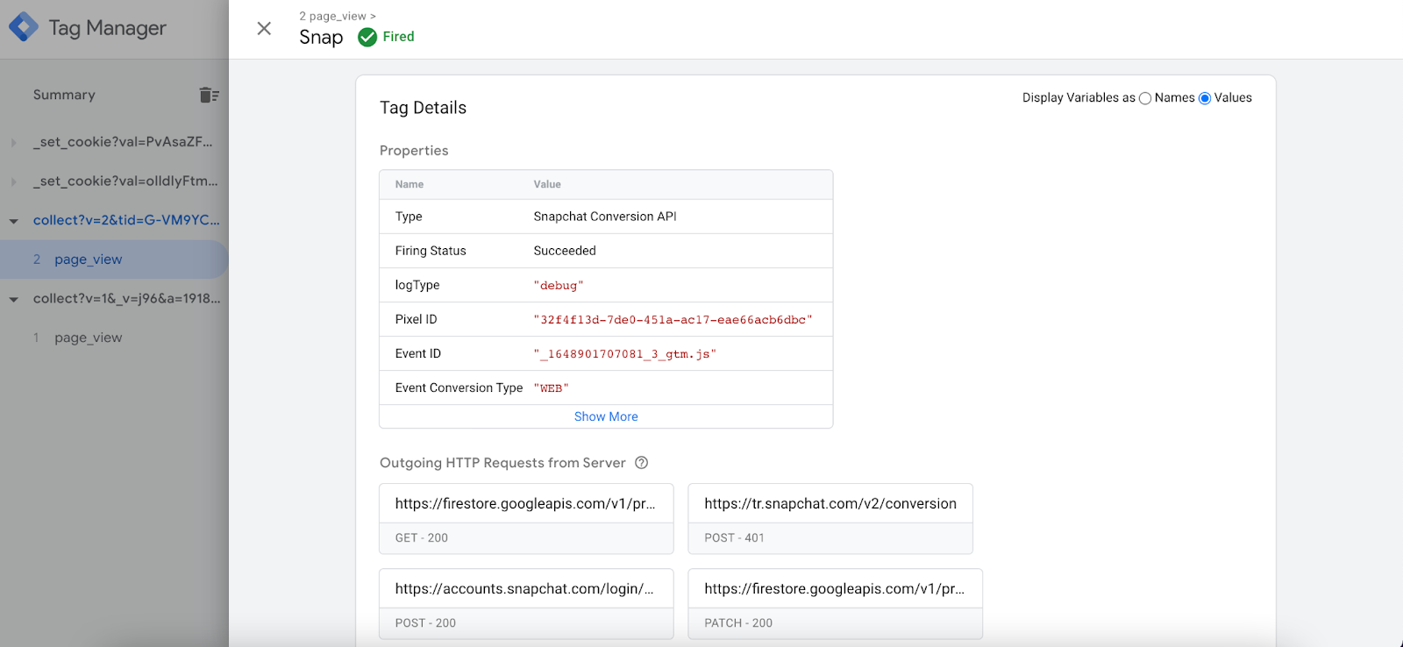
Task: Click the POST - 401 status text
Action: 734,538
